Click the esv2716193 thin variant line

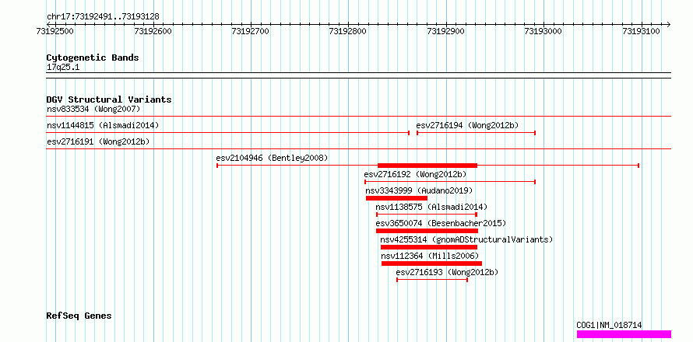click(x=432, y=280)
